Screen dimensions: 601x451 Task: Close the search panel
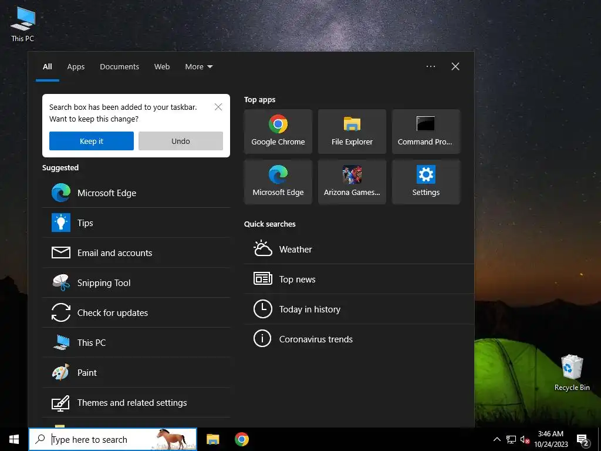point(455,66)
